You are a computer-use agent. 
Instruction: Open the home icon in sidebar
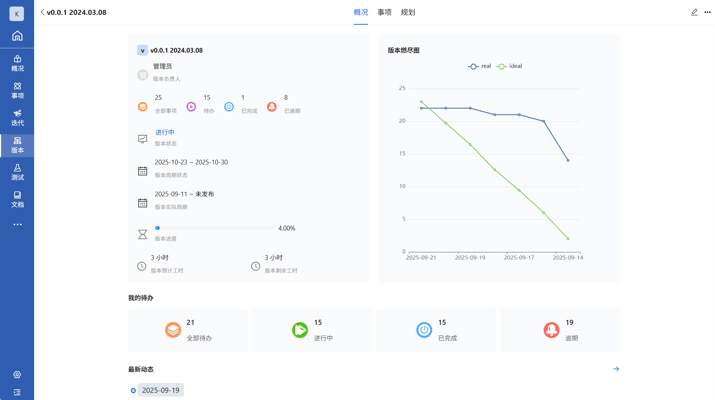pyautogui.click(x=17, y=36)
